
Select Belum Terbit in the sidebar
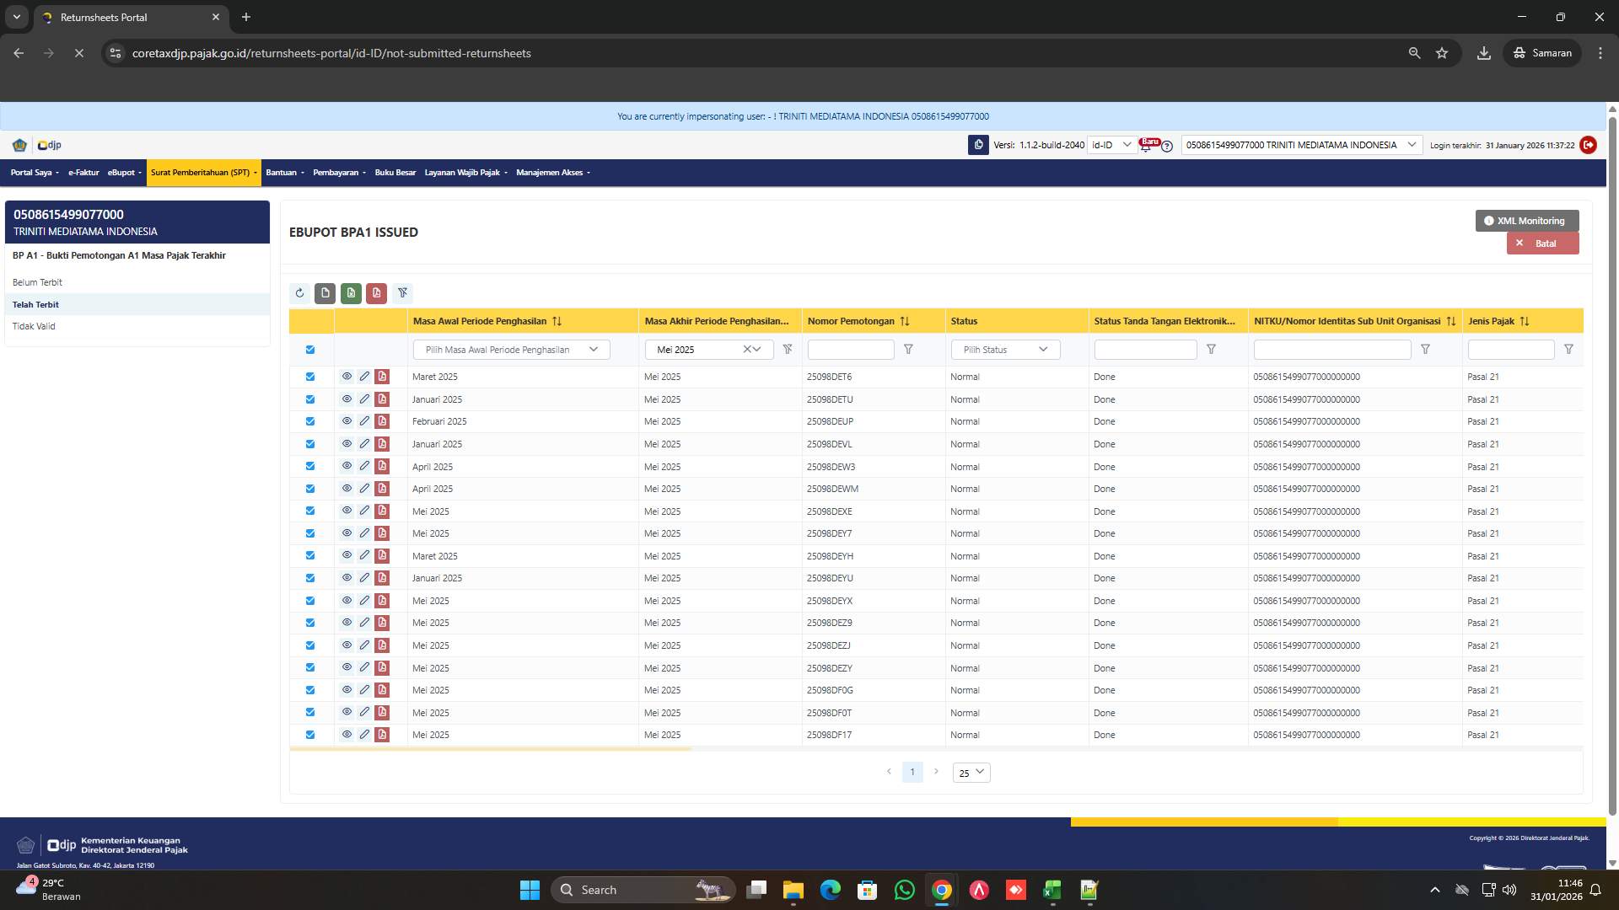click(38, 282)
